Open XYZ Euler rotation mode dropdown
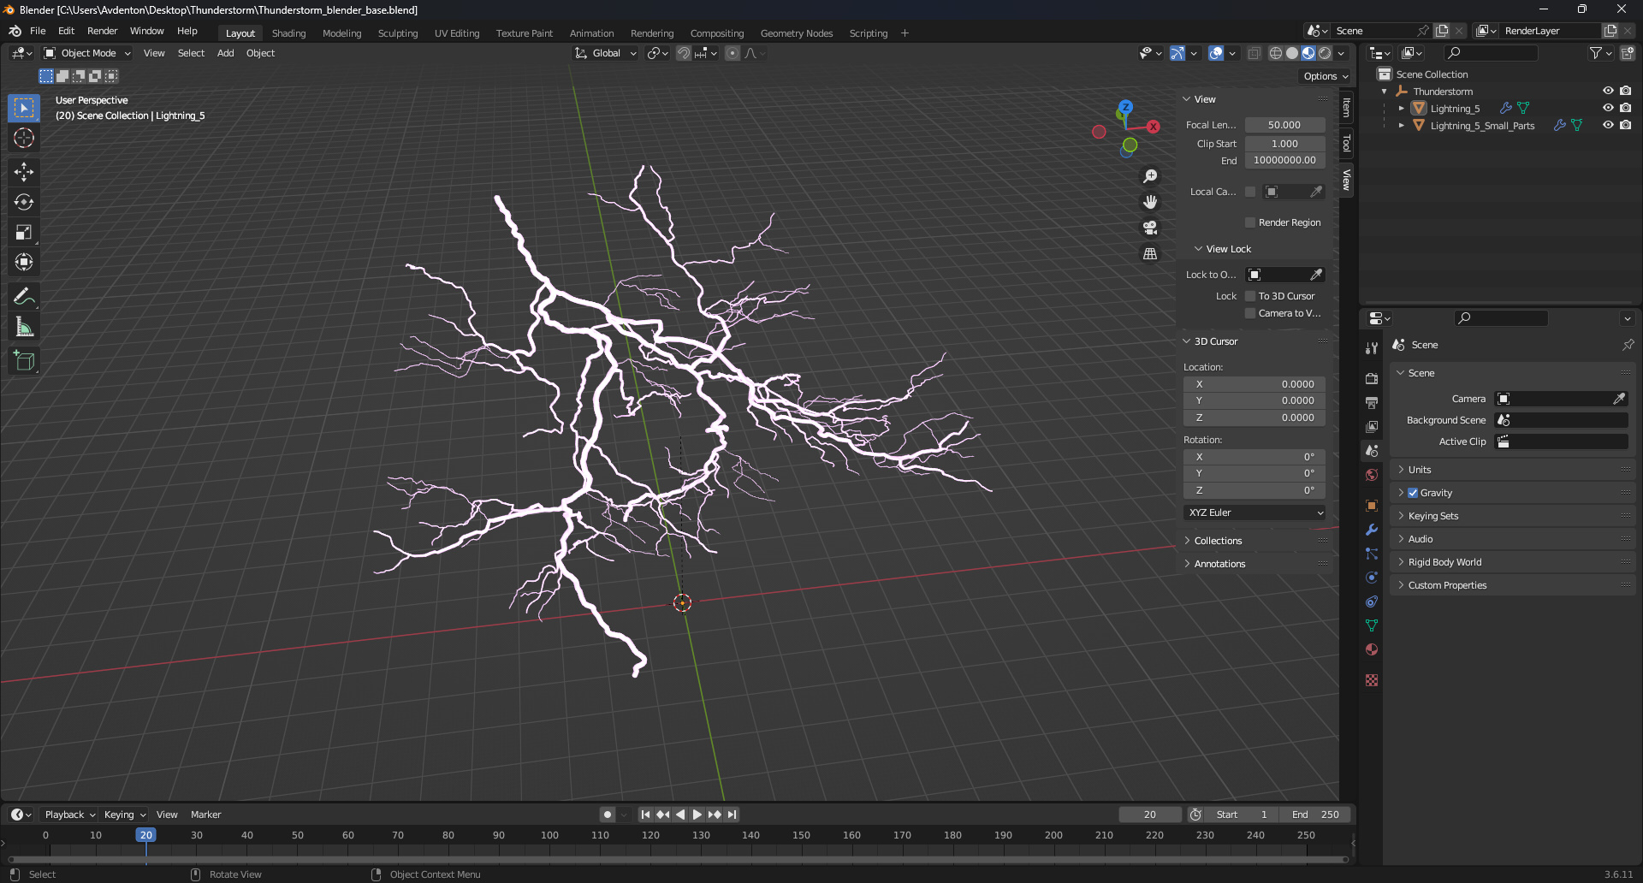This screenshot has height=883, width=1643. click(x=1254, y=513)
